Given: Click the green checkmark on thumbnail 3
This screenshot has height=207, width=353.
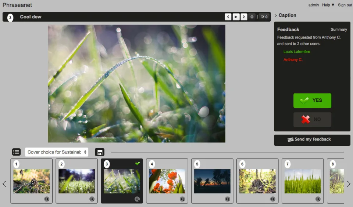Looking at the screenshot, I should 138,163.
